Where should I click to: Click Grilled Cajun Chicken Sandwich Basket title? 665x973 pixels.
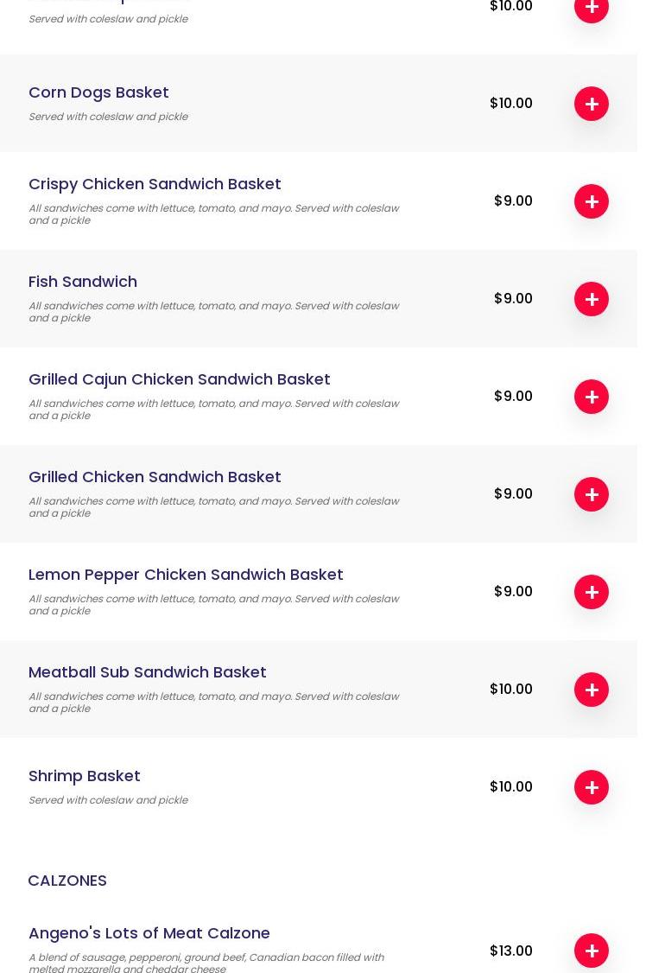point(179,379)
